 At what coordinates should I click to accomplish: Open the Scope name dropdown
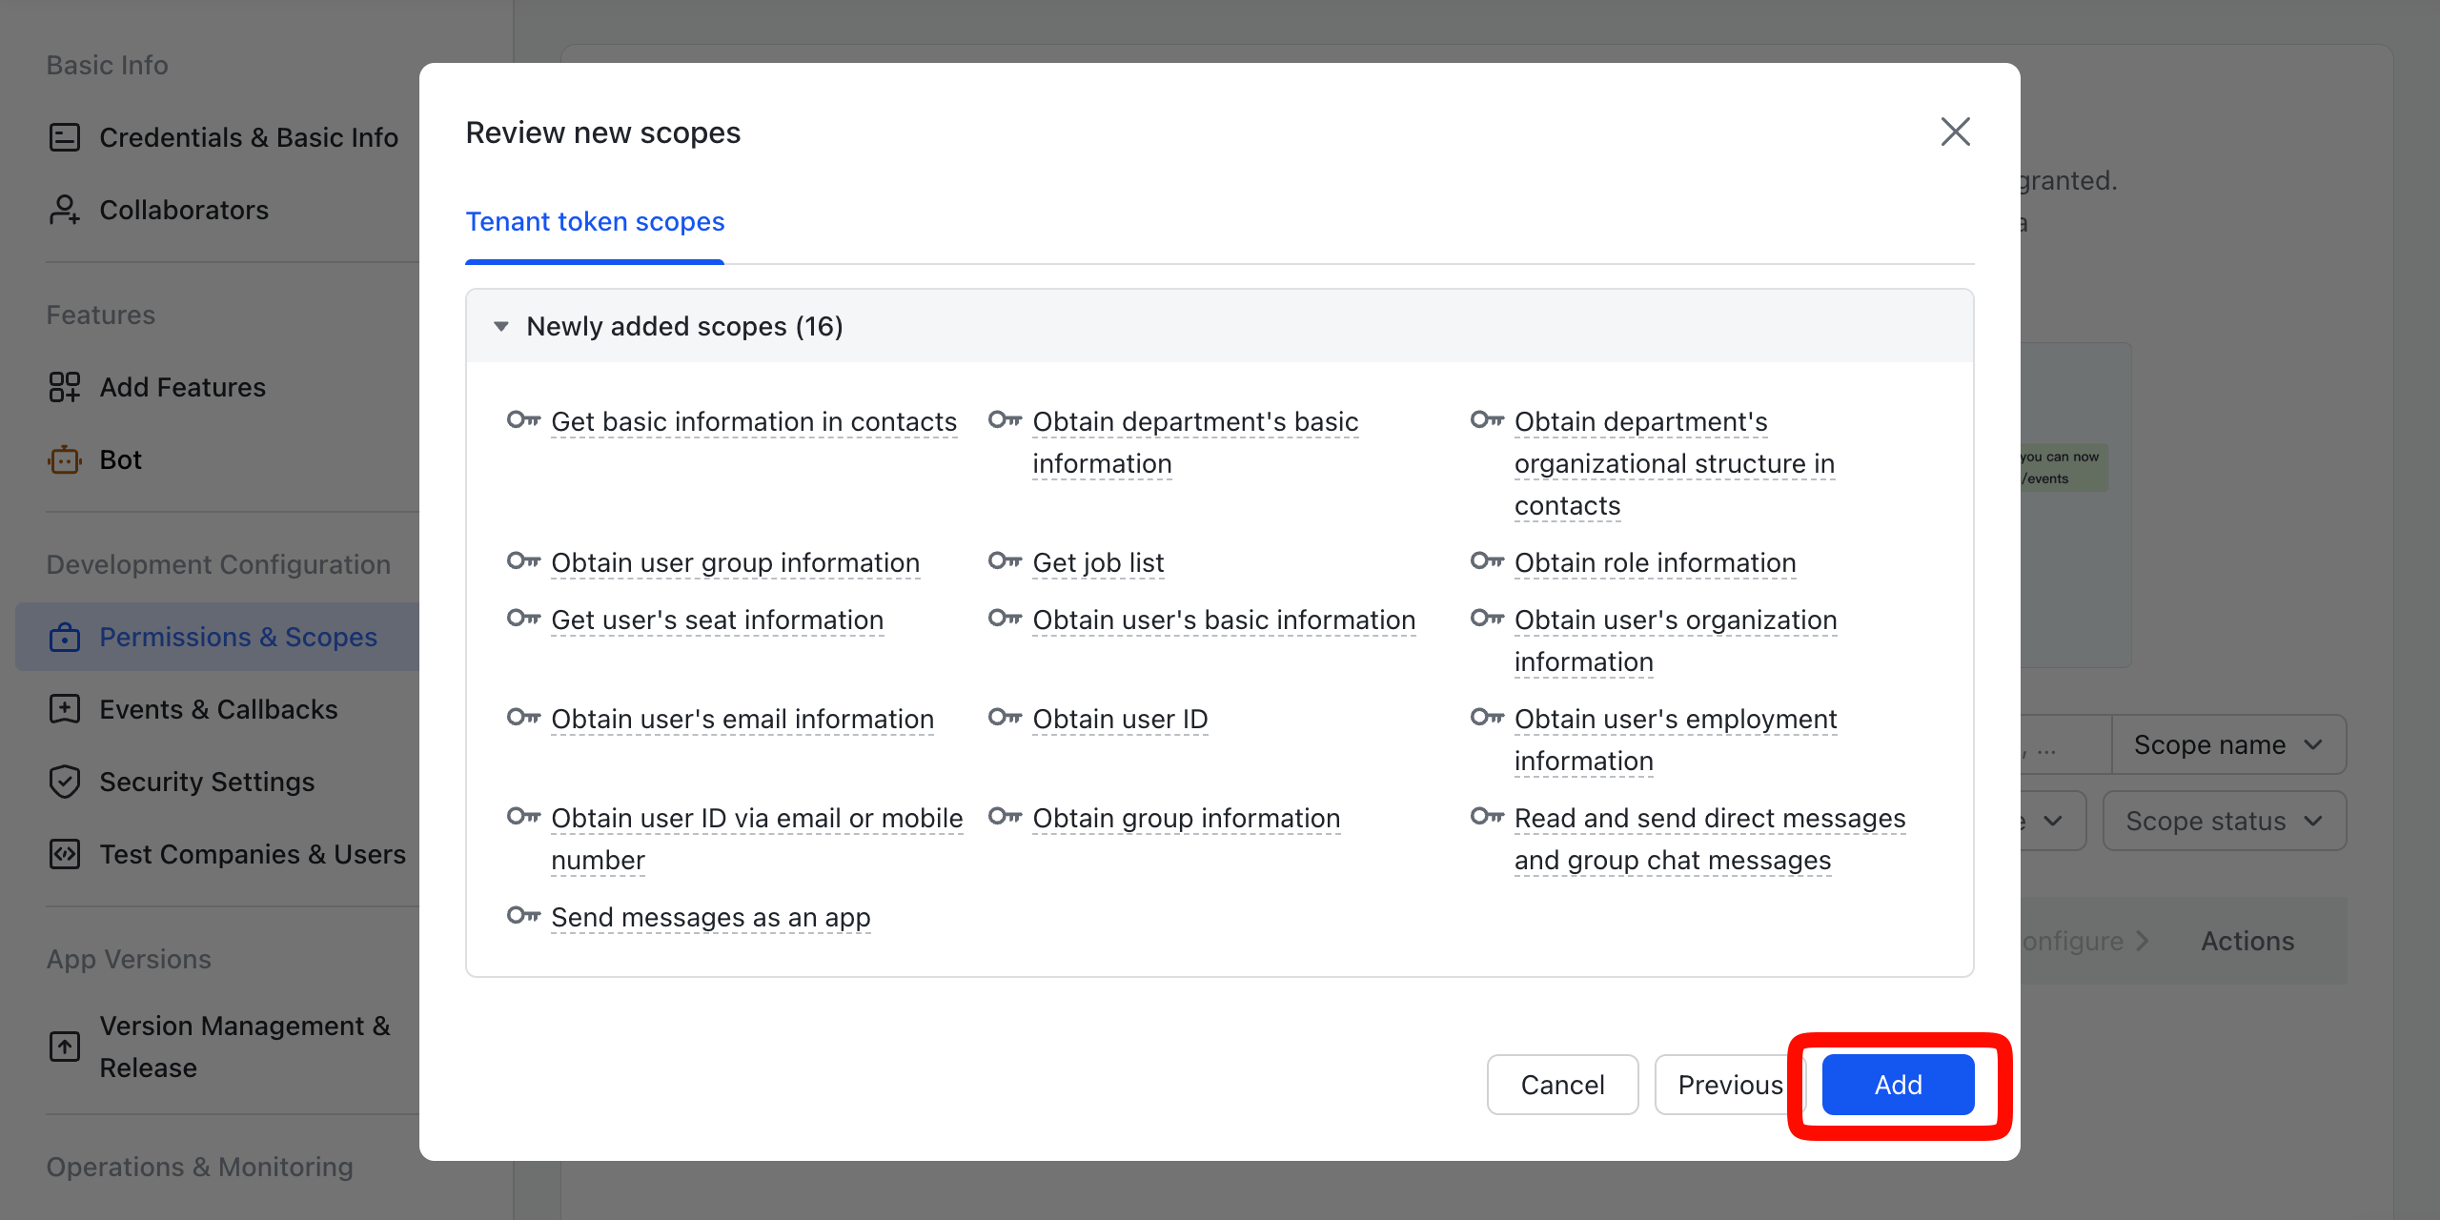click(2228, 744)
